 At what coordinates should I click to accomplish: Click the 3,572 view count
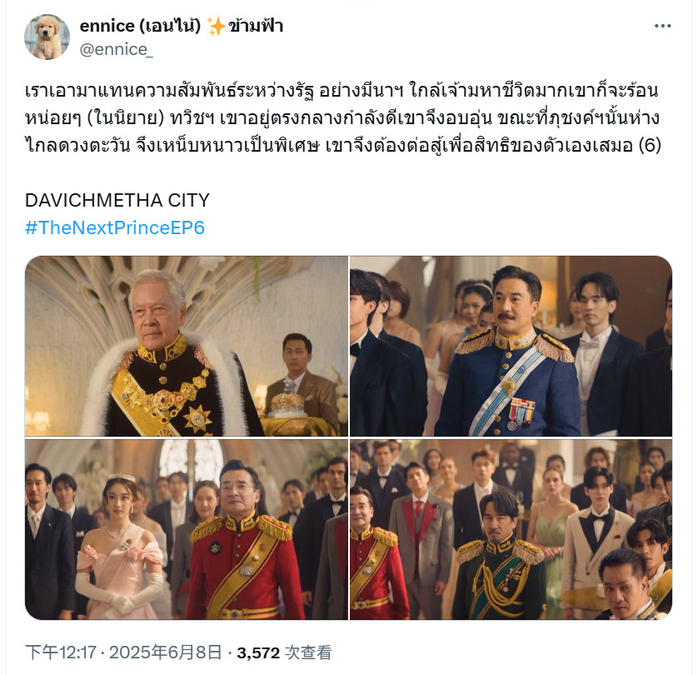pos(258,652)
